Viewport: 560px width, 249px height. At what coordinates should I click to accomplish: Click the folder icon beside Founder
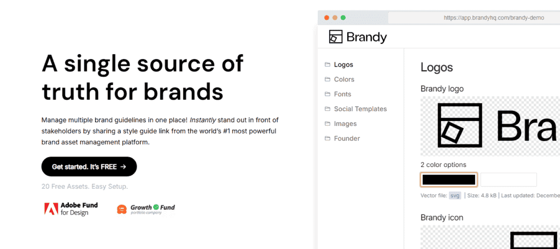[327, 138]
